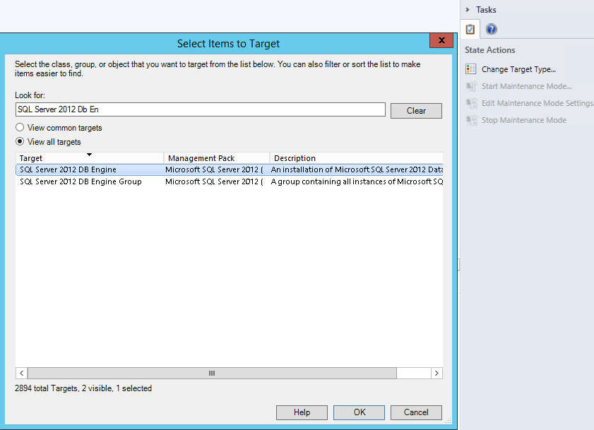Screen dimensions: 594x430
Task: Collapse the Tasks pane arrow
Action: (x=468, y=9)
